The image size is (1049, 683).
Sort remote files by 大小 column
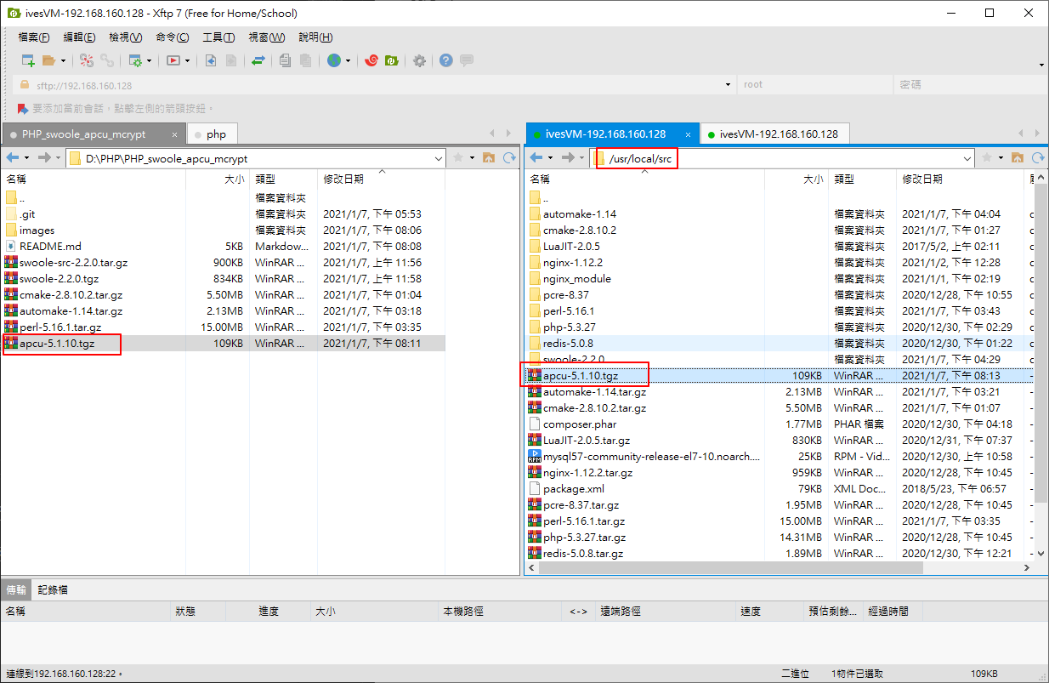pyautogui.click(x=797, y=179)
